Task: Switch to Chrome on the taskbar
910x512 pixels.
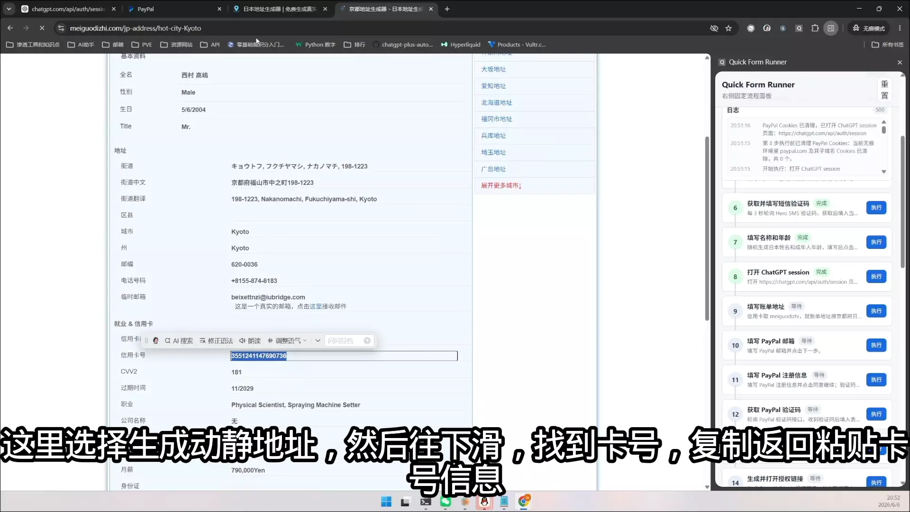Action: pos(524,502)
